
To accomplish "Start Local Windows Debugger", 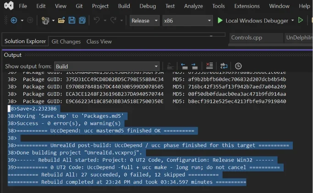I will [x=253, y=21].
